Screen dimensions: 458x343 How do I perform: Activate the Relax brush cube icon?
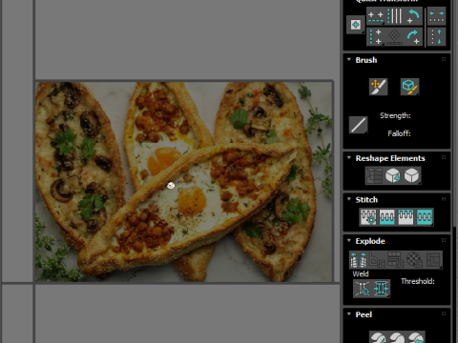point(409,87)
